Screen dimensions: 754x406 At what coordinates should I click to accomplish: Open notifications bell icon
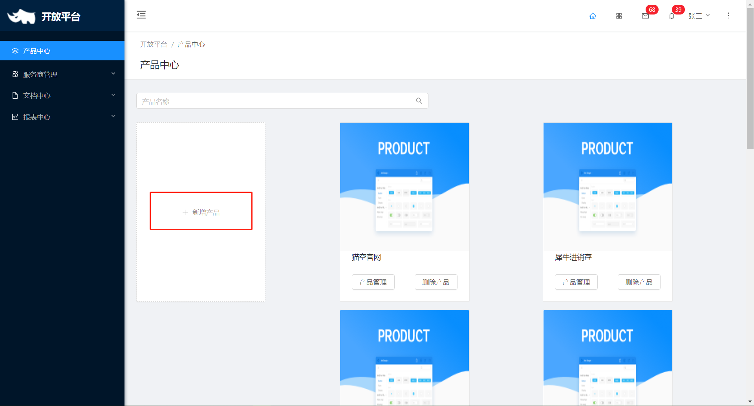pyautogui.click(x=672, y=16)
